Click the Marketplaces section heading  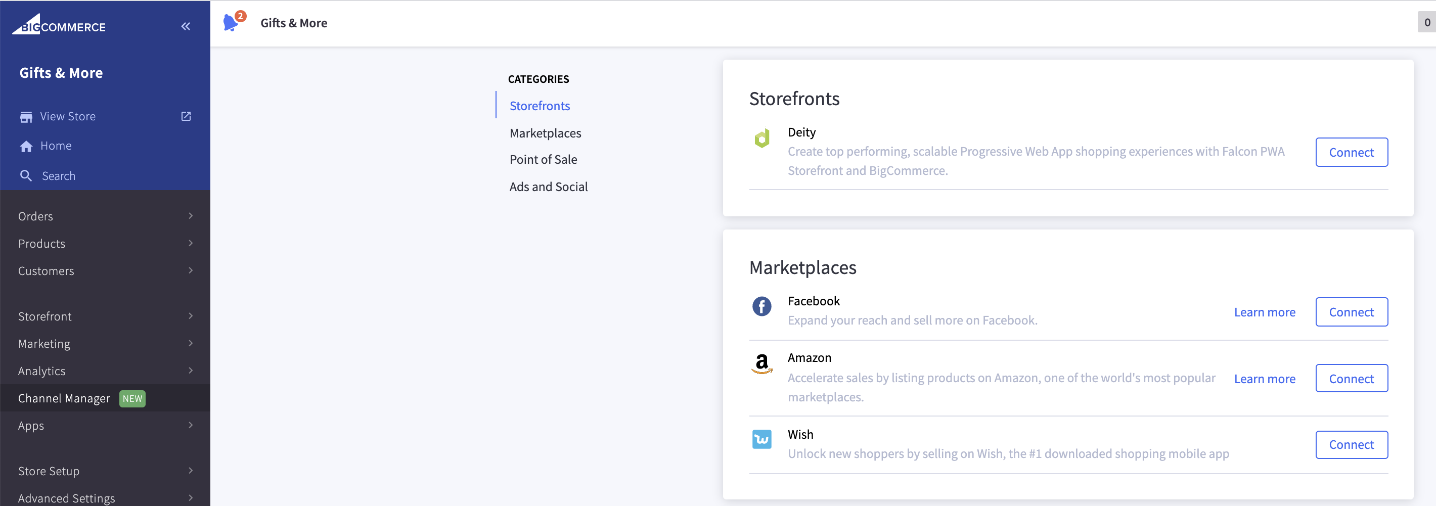pyautogui.click(x=803, y=267)
